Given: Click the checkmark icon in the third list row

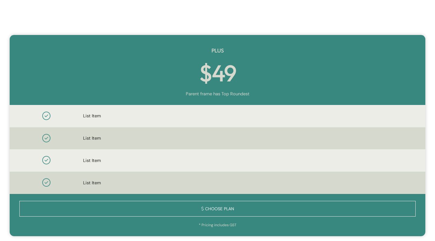Looking at the screenshot, I should click(46, 160).
